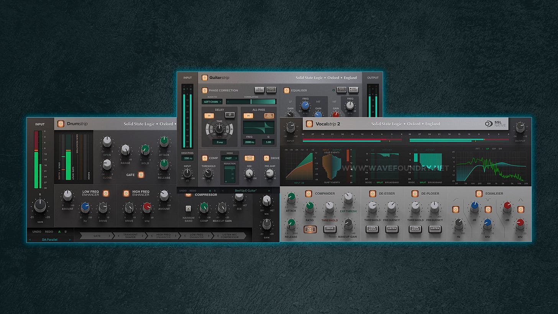Click Auto Listen in Guitarstrip Equaliser

(x=341, y=90)
